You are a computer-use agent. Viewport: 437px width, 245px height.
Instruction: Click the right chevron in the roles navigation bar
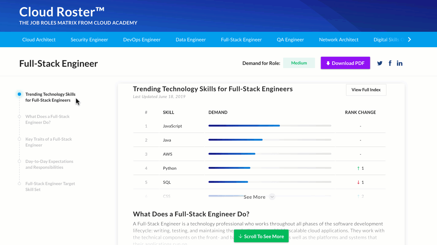click(409, 39)
